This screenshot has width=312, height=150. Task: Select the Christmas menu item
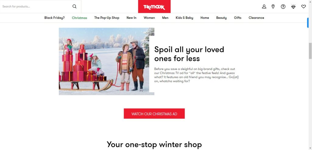(x=80, y=18)
